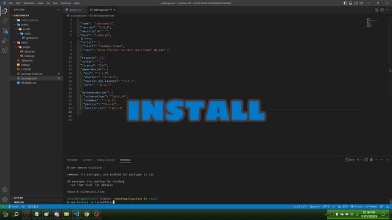The width and height of the screenshot is (392, 220).
Task: Click the taskbar search magnifier
Action: click(x=16, y=215)
